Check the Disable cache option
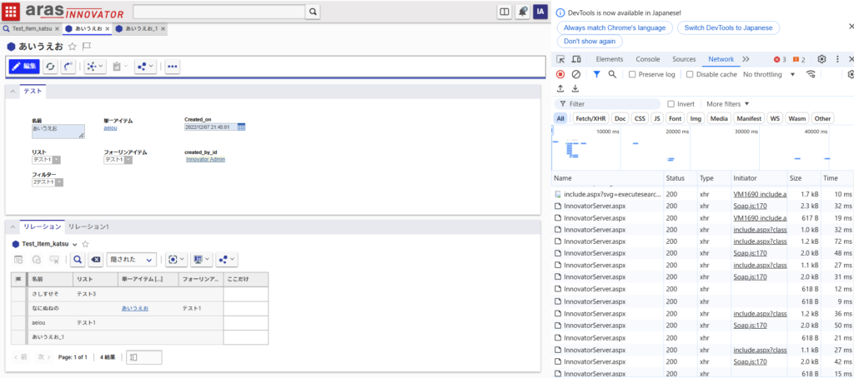This screenshot has height=378, width=854. [690, 74]
